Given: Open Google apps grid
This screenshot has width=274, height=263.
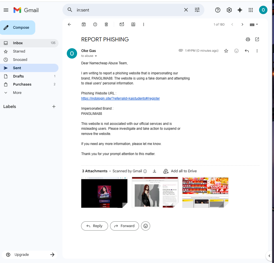Looking at the screenshot, I should tap(251, 10).
